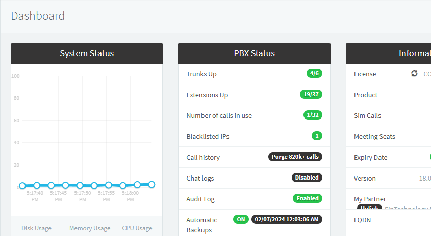Select the Memory Usage tab
431x236 pixels.
pos(90,228)
